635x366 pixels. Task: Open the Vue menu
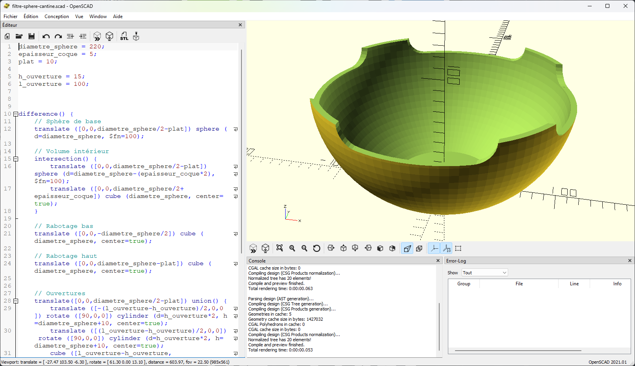[79, 17]
